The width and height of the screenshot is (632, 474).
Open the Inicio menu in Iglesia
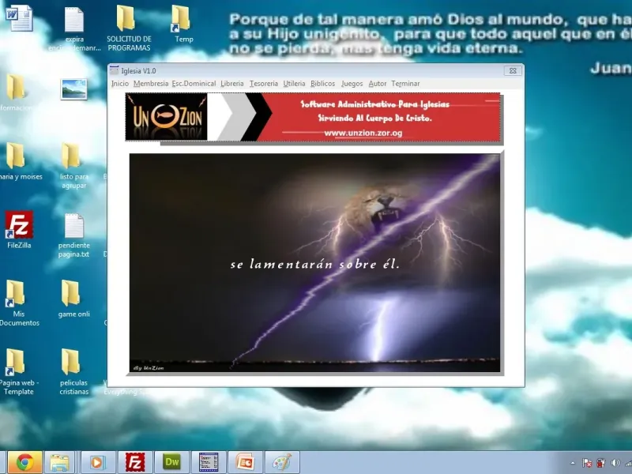[x=120, y=84]
